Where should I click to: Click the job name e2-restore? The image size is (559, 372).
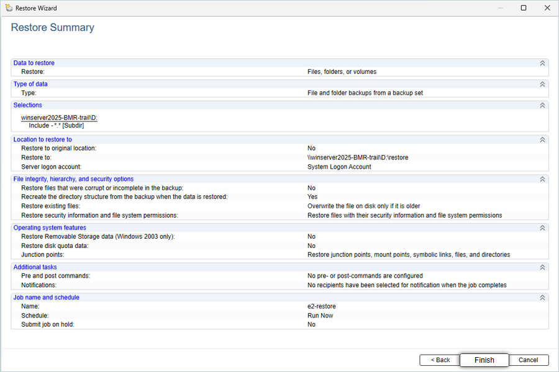click(x=322, y=306)
